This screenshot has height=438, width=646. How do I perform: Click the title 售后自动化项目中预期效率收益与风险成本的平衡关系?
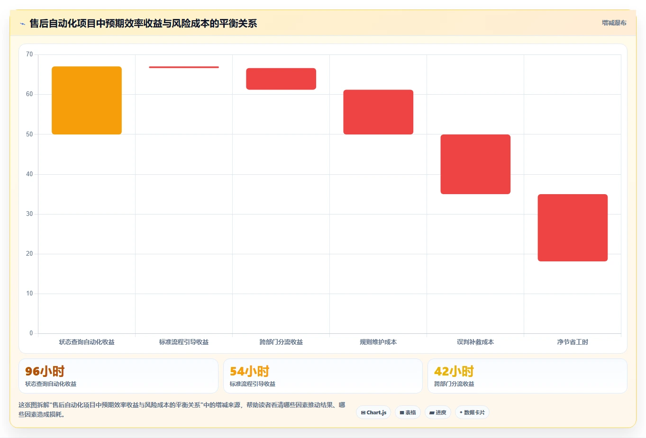click(143, 23)
